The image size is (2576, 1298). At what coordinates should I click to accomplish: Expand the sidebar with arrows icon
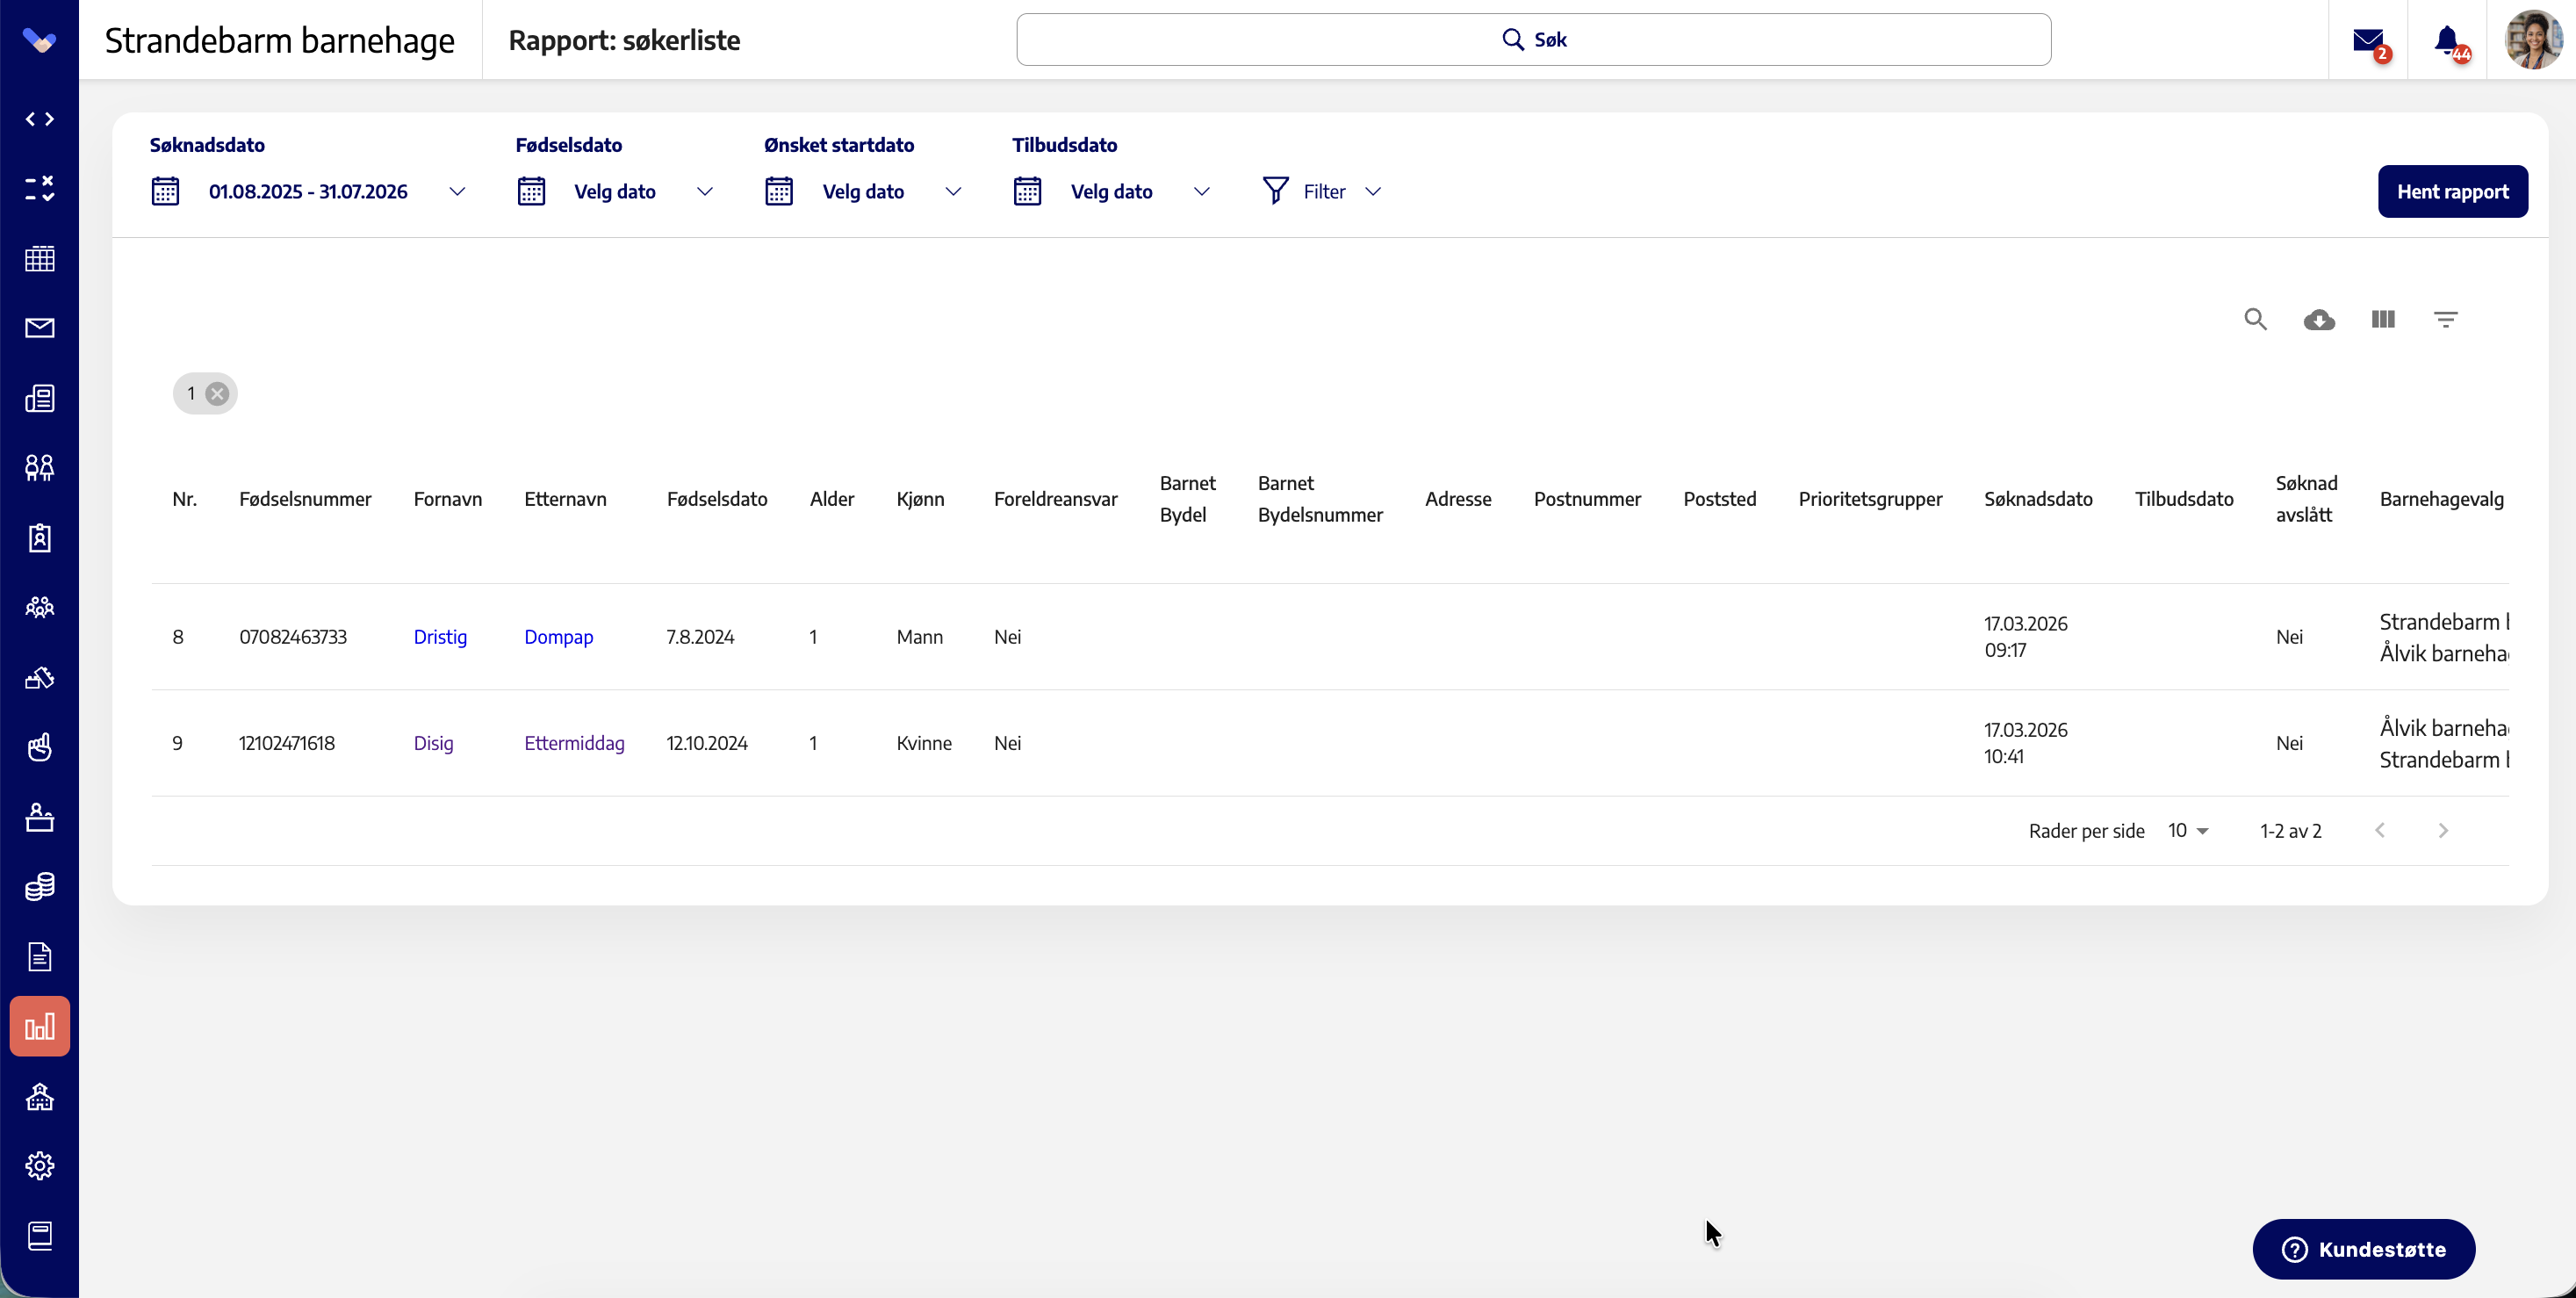click(x=40, y=119)
